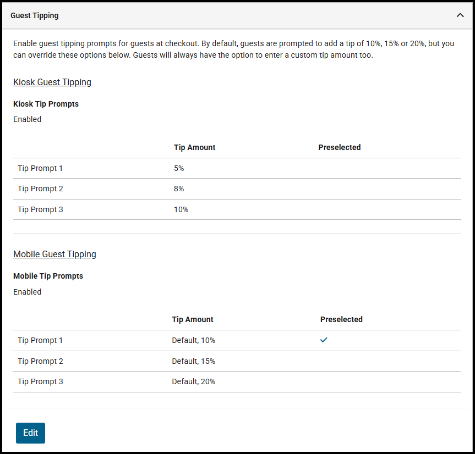The image size is (475, 454).
Task: Click the mobile table Tip Amount header
Action: tap(193, 319)
